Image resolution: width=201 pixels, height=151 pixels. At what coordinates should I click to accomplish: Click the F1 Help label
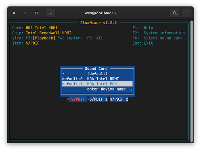pyautogui.click(x=142, y=28)
